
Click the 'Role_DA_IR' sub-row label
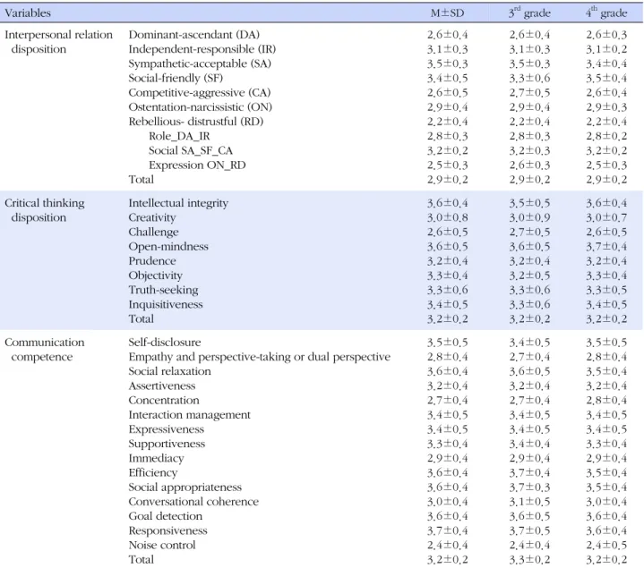[x=179, y=136]
